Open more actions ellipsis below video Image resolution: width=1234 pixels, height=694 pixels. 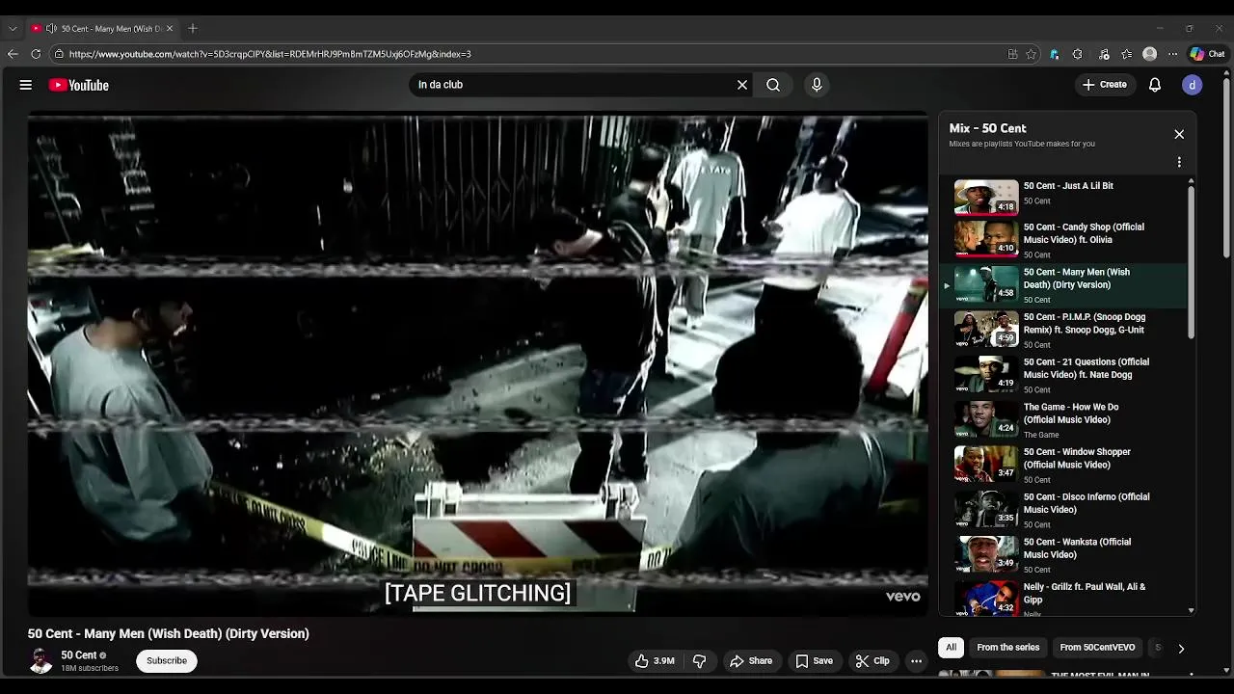tap(916, 661)
